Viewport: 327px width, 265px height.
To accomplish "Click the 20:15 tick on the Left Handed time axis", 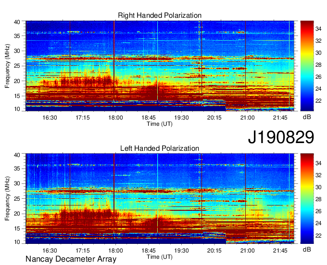I will 214,251.
